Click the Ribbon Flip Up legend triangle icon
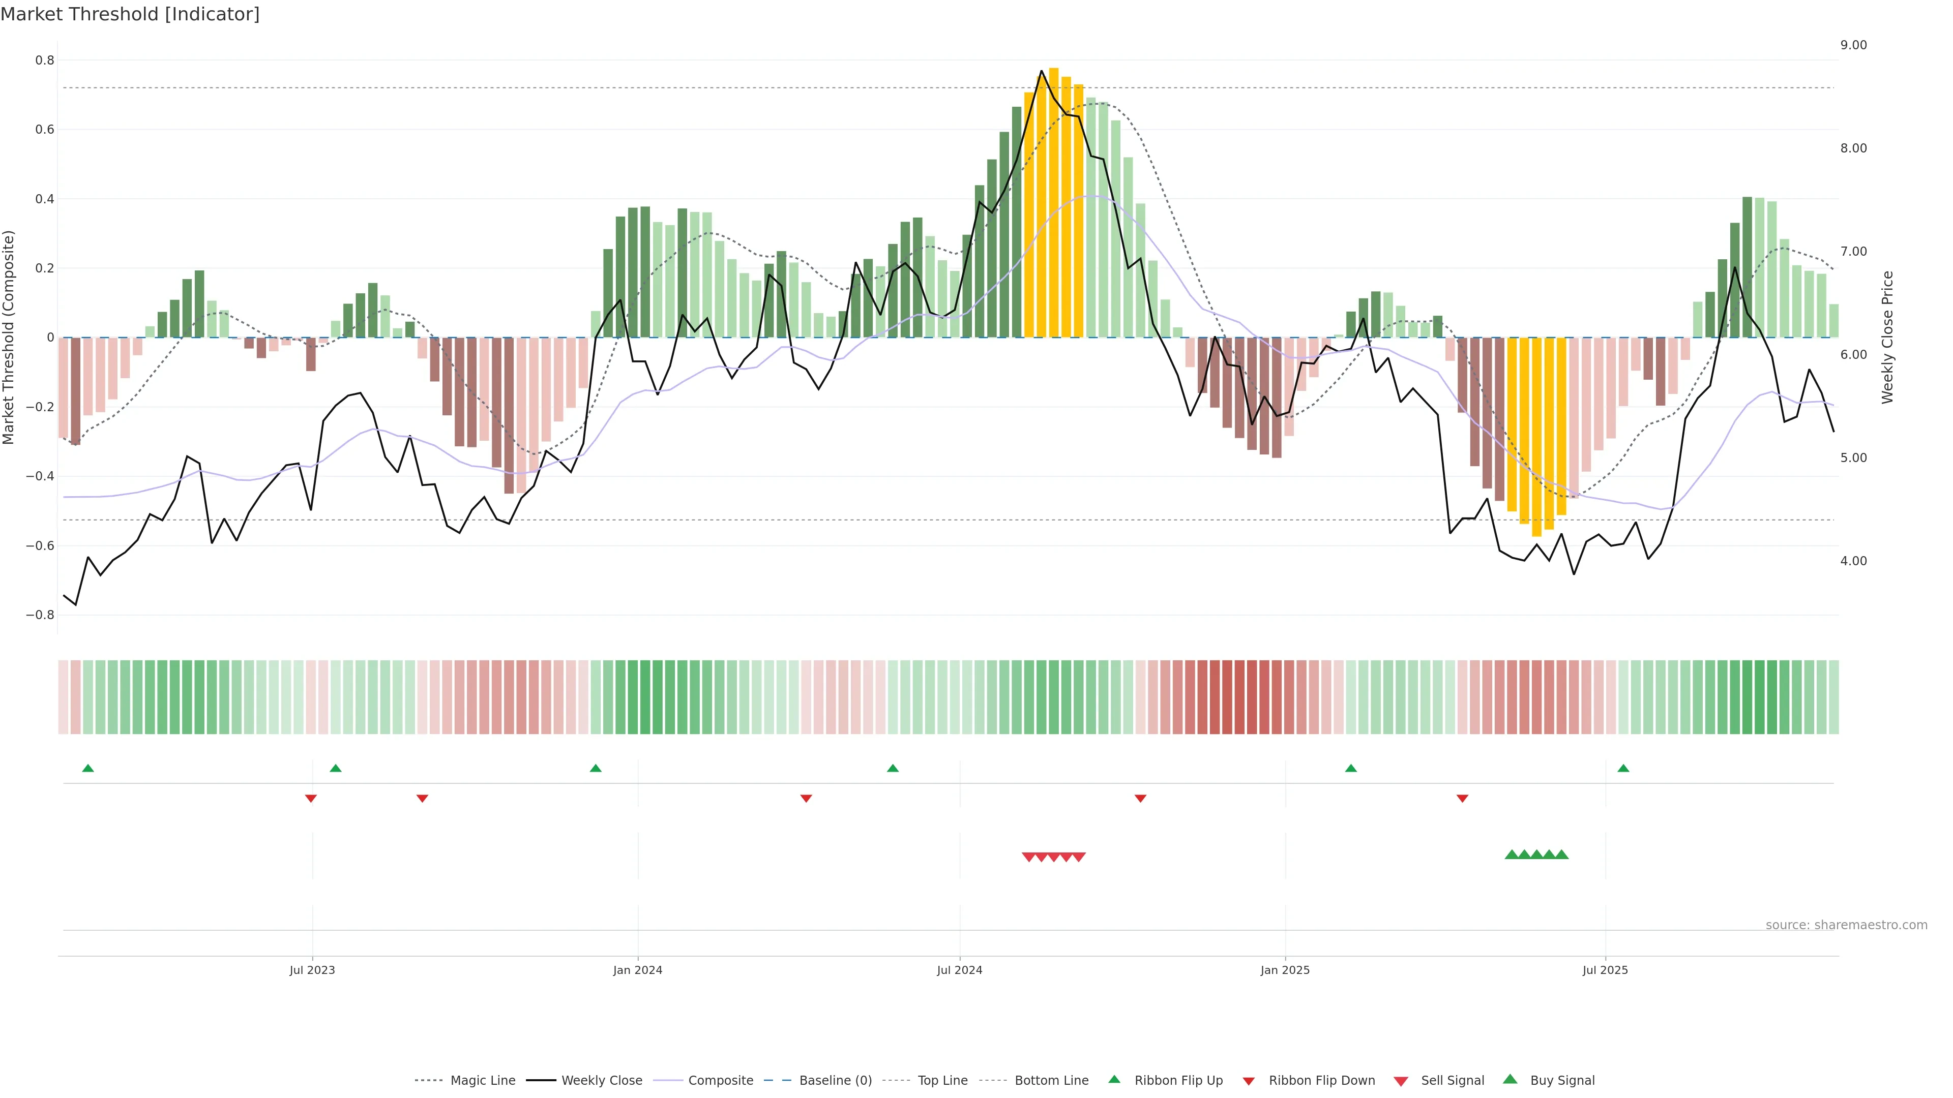 pos(1114,1079)
